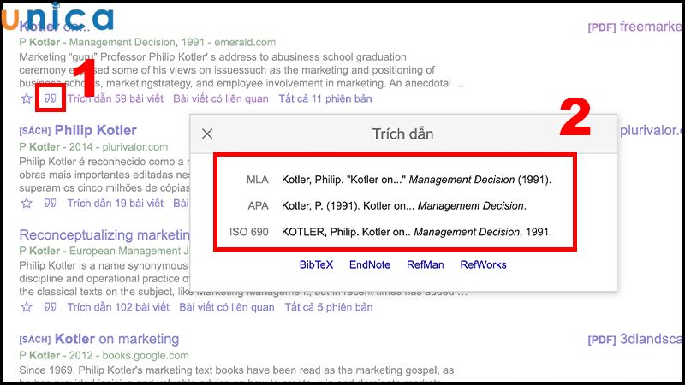This screenshot has width=685, height=385.
Task: Export citation to RefWorks
Action: (483, 264)
